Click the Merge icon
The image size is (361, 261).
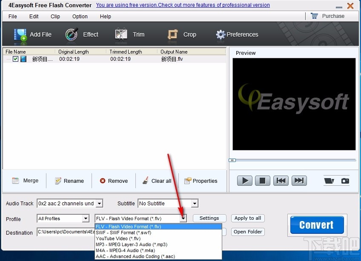tap(15, 181)
